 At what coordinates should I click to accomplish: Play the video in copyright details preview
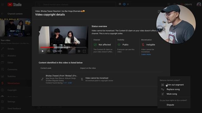(x=43, y=51)
